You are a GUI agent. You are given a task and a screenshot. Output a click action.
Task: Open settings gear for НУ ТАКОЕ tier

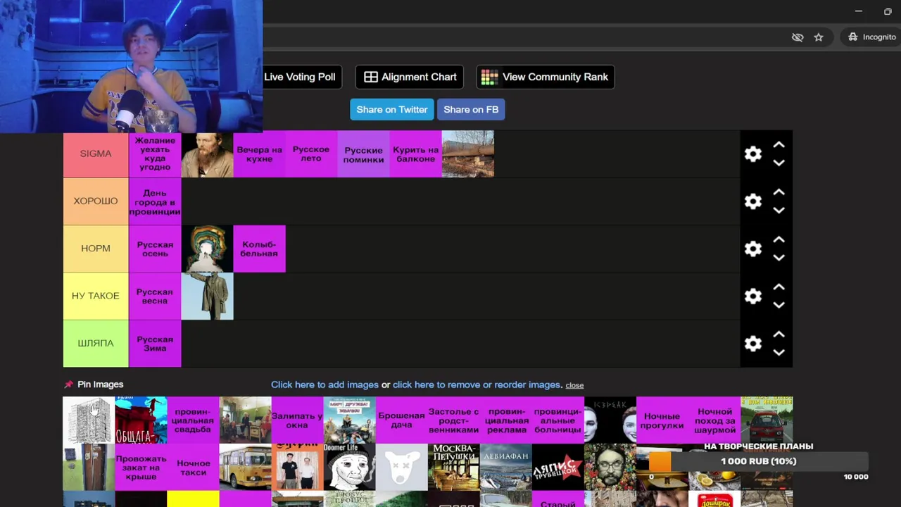pos(753,296)
